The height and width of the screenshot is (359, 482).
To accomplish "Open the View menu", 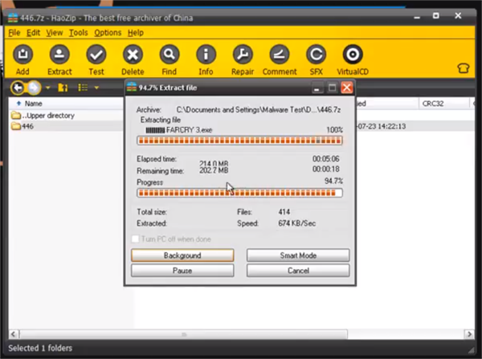I will click(x=55, y=33).
